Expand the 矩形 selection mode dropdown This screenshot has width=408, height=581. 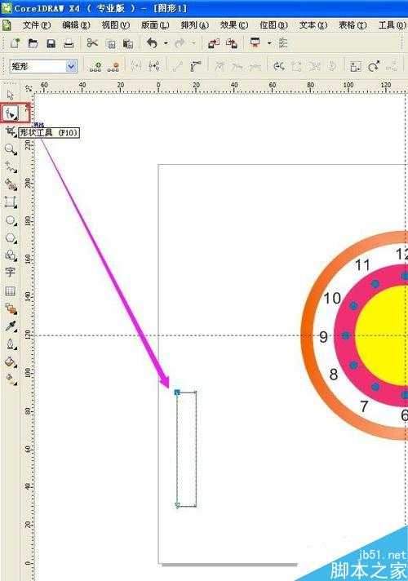point(71,66)
